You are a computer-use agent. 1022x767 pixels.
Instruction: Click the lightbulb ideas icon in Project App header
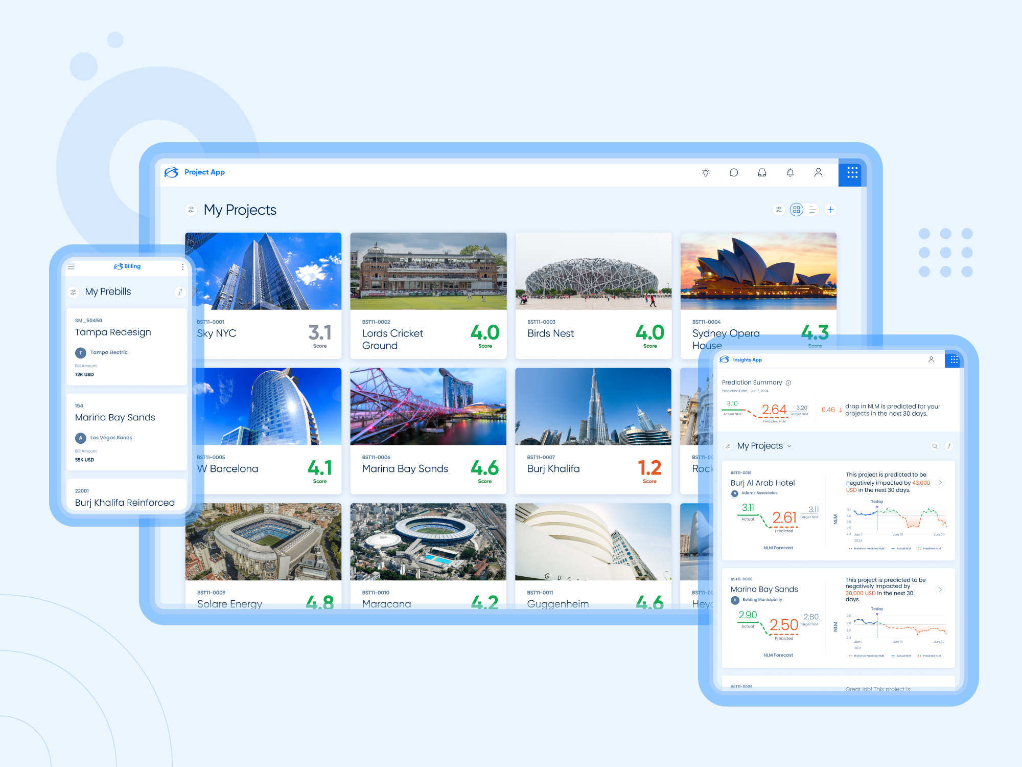click(706, 173)
